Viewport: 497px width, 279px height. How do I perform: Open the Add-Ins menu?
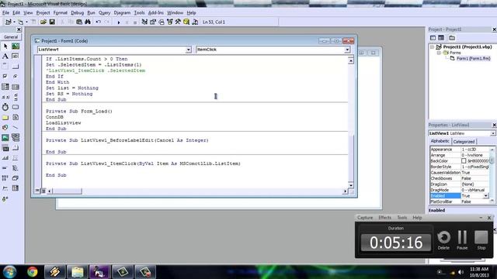[155, 12]
